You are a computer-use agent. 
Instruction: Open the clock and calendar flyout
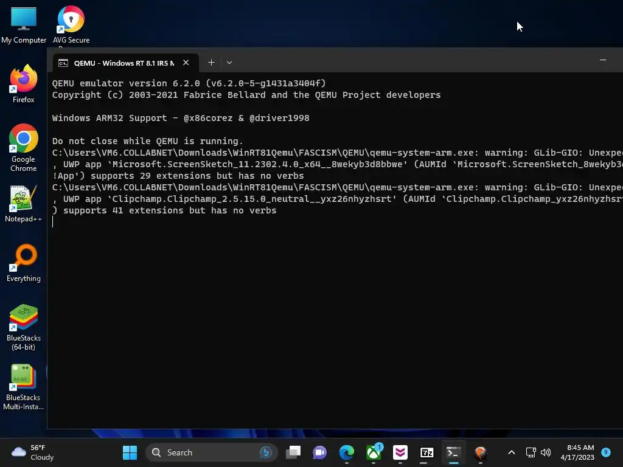click(x=577, y=452)
